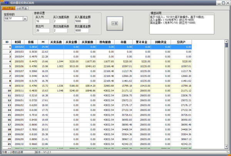Click the amount cell 5240.00
Screen dimensions: 231x156
click(x=72, y=91)
